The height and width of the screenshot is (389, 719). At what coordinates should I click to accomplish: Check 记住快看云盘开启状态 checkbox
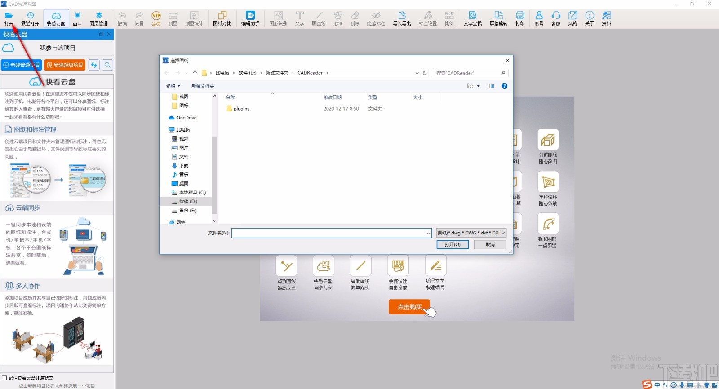[x=4, y=378]
